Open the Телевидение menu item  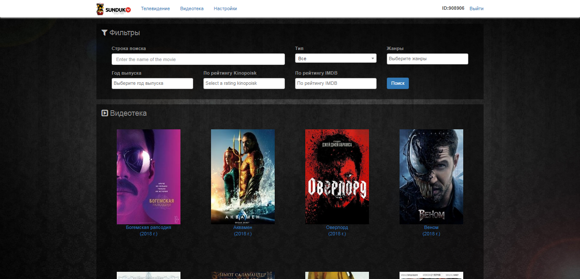click(x=155, y=8)
